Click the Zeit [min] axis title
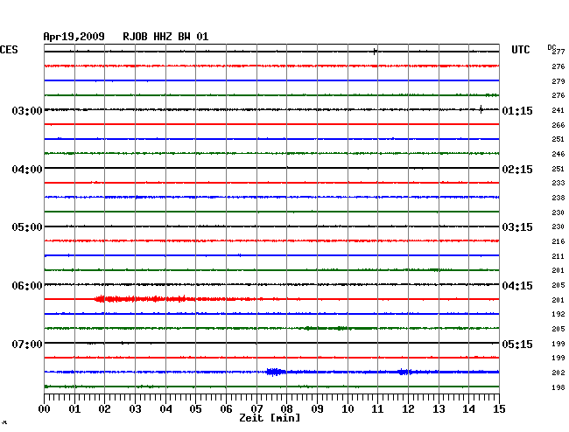The image size is (569, 432). (270, 418)
